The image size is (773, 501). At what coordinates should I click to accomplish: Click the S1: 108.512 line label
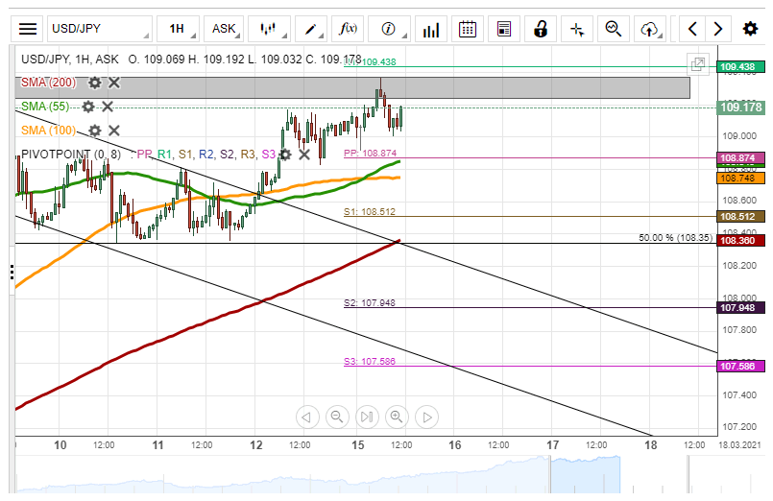(370, 212)
